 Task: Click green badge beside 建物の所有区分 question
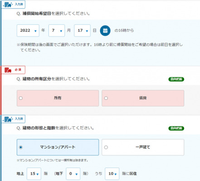click(176, 79)
